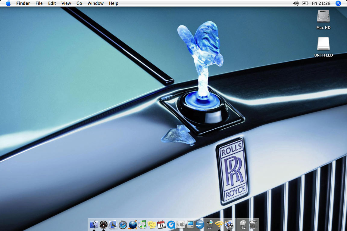Open Finder from the Dock

coord(94,225)
